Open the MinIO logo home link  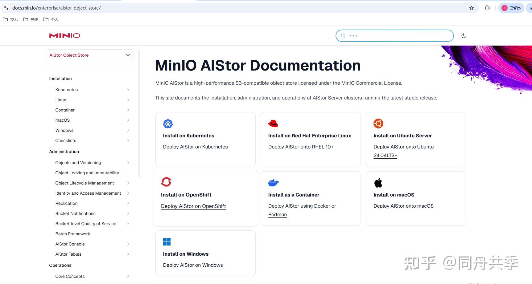pyautogui.click(x=65, y=36)
